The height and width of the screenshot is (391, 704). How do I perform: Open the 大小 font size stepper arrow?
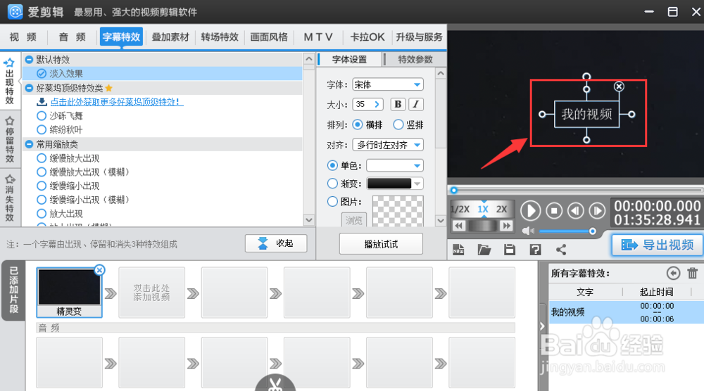[x=377, y=104]
